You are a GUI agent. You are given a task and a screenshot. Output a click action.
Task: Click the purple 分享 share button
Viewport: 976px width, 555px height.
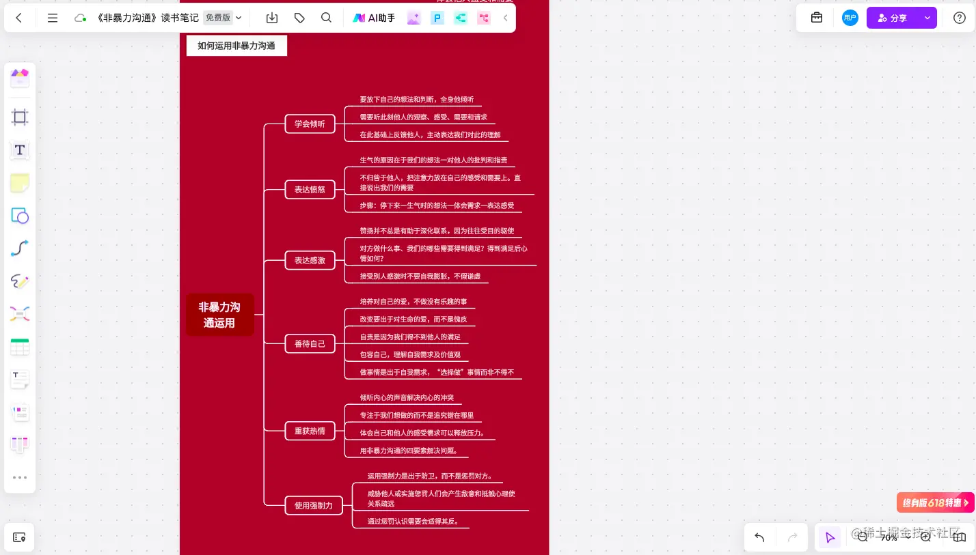[x=893, y=18]
